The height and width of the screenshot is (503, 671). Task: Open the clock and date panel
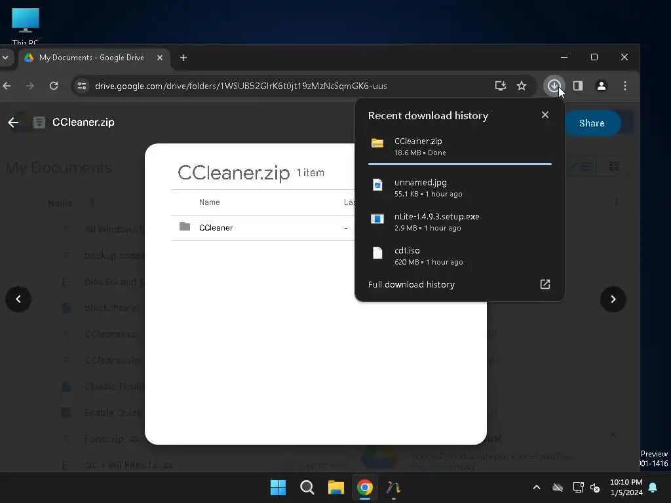point(626,487)
